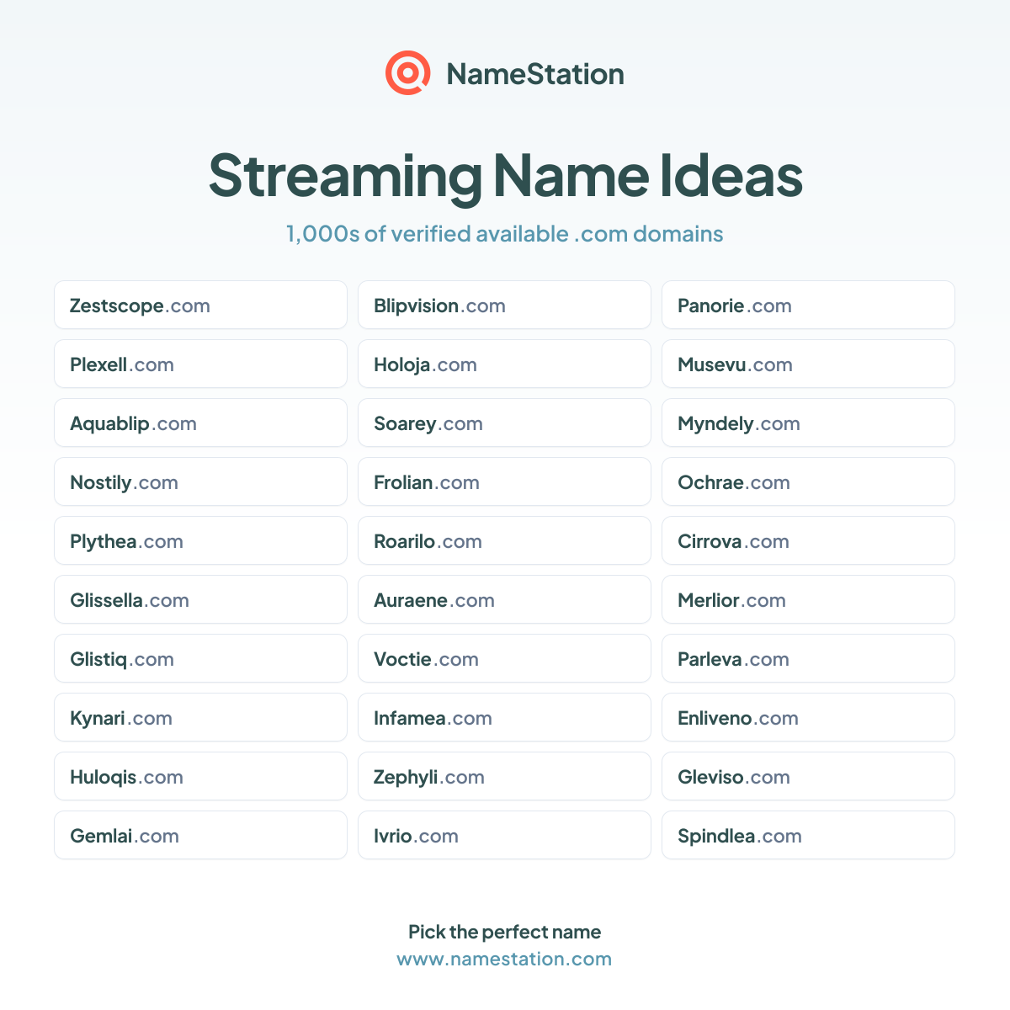
Task: Choose the Holoja.com domain
Action: [x=504, y=364]
